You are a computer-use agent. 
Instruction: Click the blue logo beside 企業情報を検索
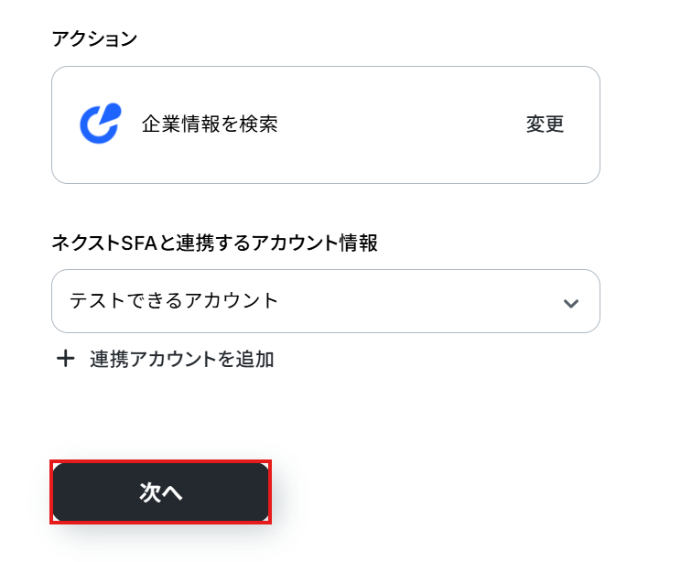click(100, 124)
